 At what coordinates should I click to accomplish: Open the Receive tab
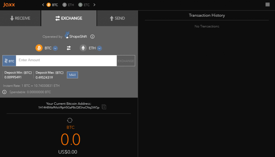pos(20,18)
